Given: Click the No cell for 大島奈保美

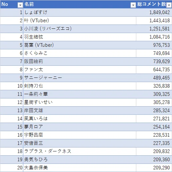Looking at the screenshot, I should point(11,168).
